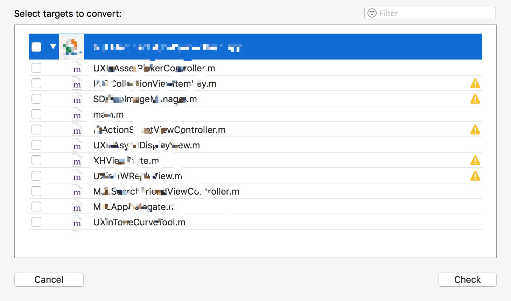Check the box for main.m

click(x=36, y=114)
